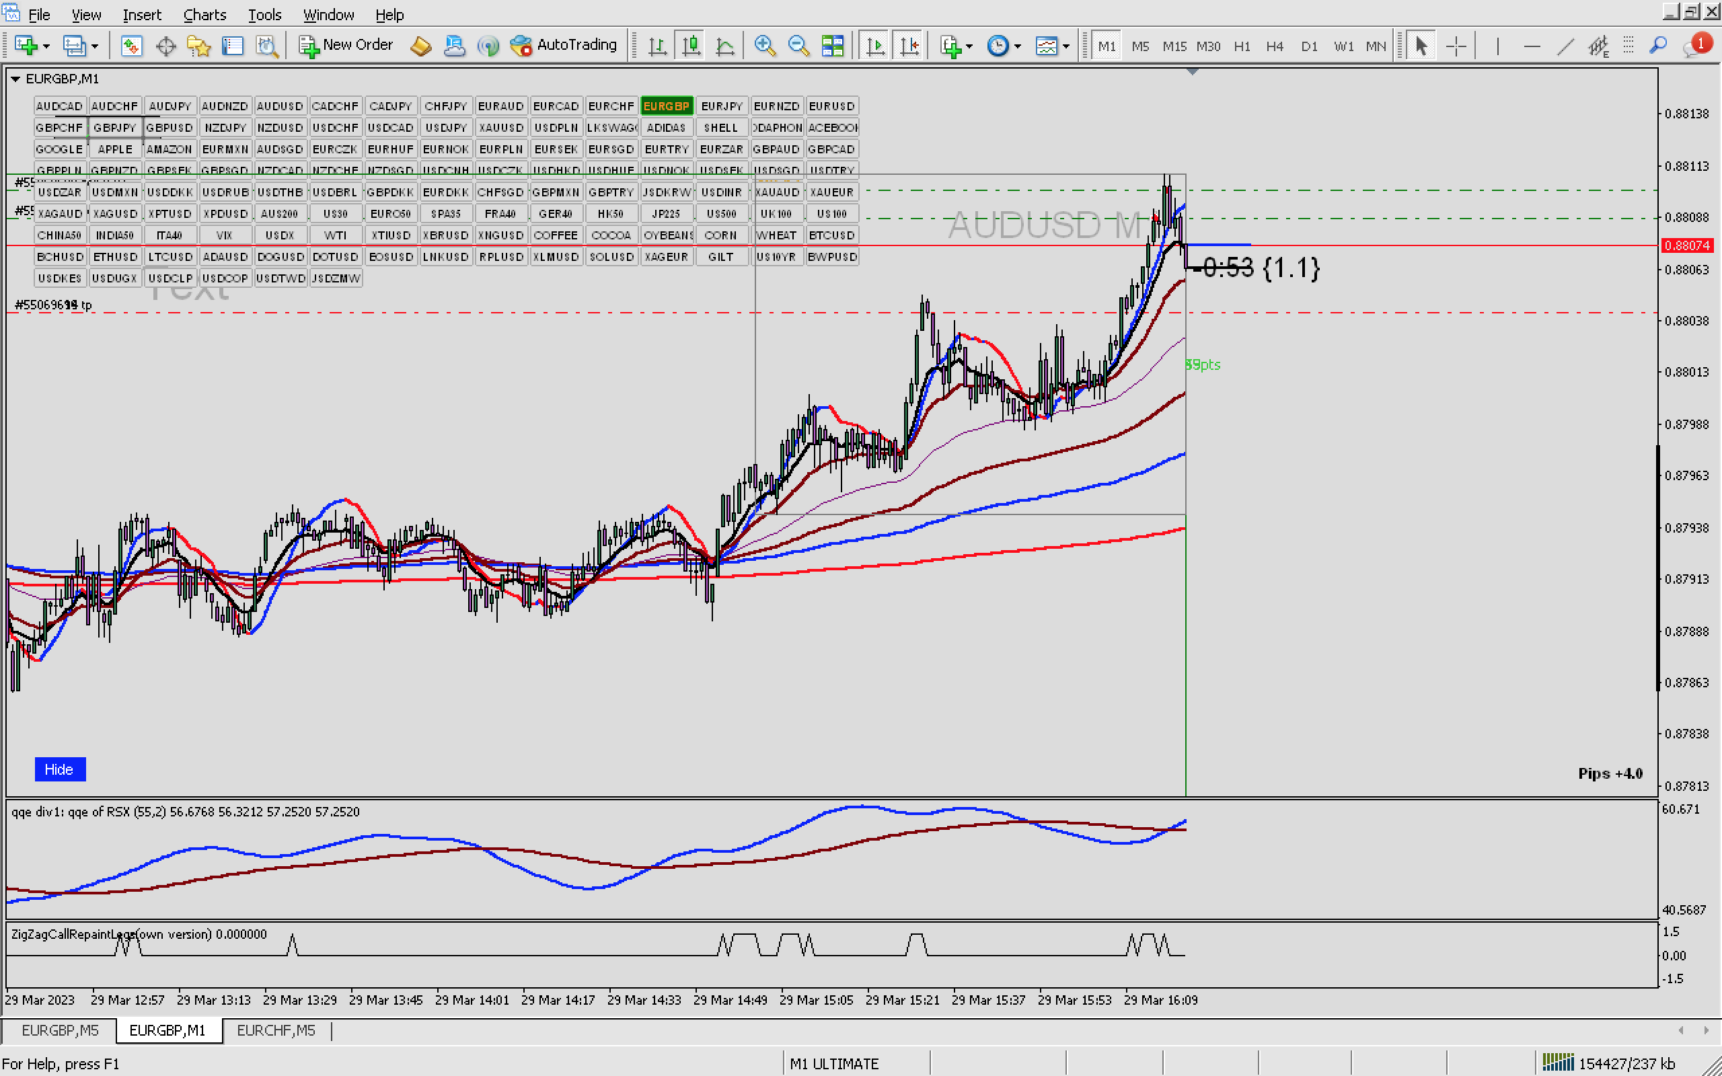This screenshot has height=1076, width=1722.
Task: Click the Tile Windows icon
Action: (833, 46)
